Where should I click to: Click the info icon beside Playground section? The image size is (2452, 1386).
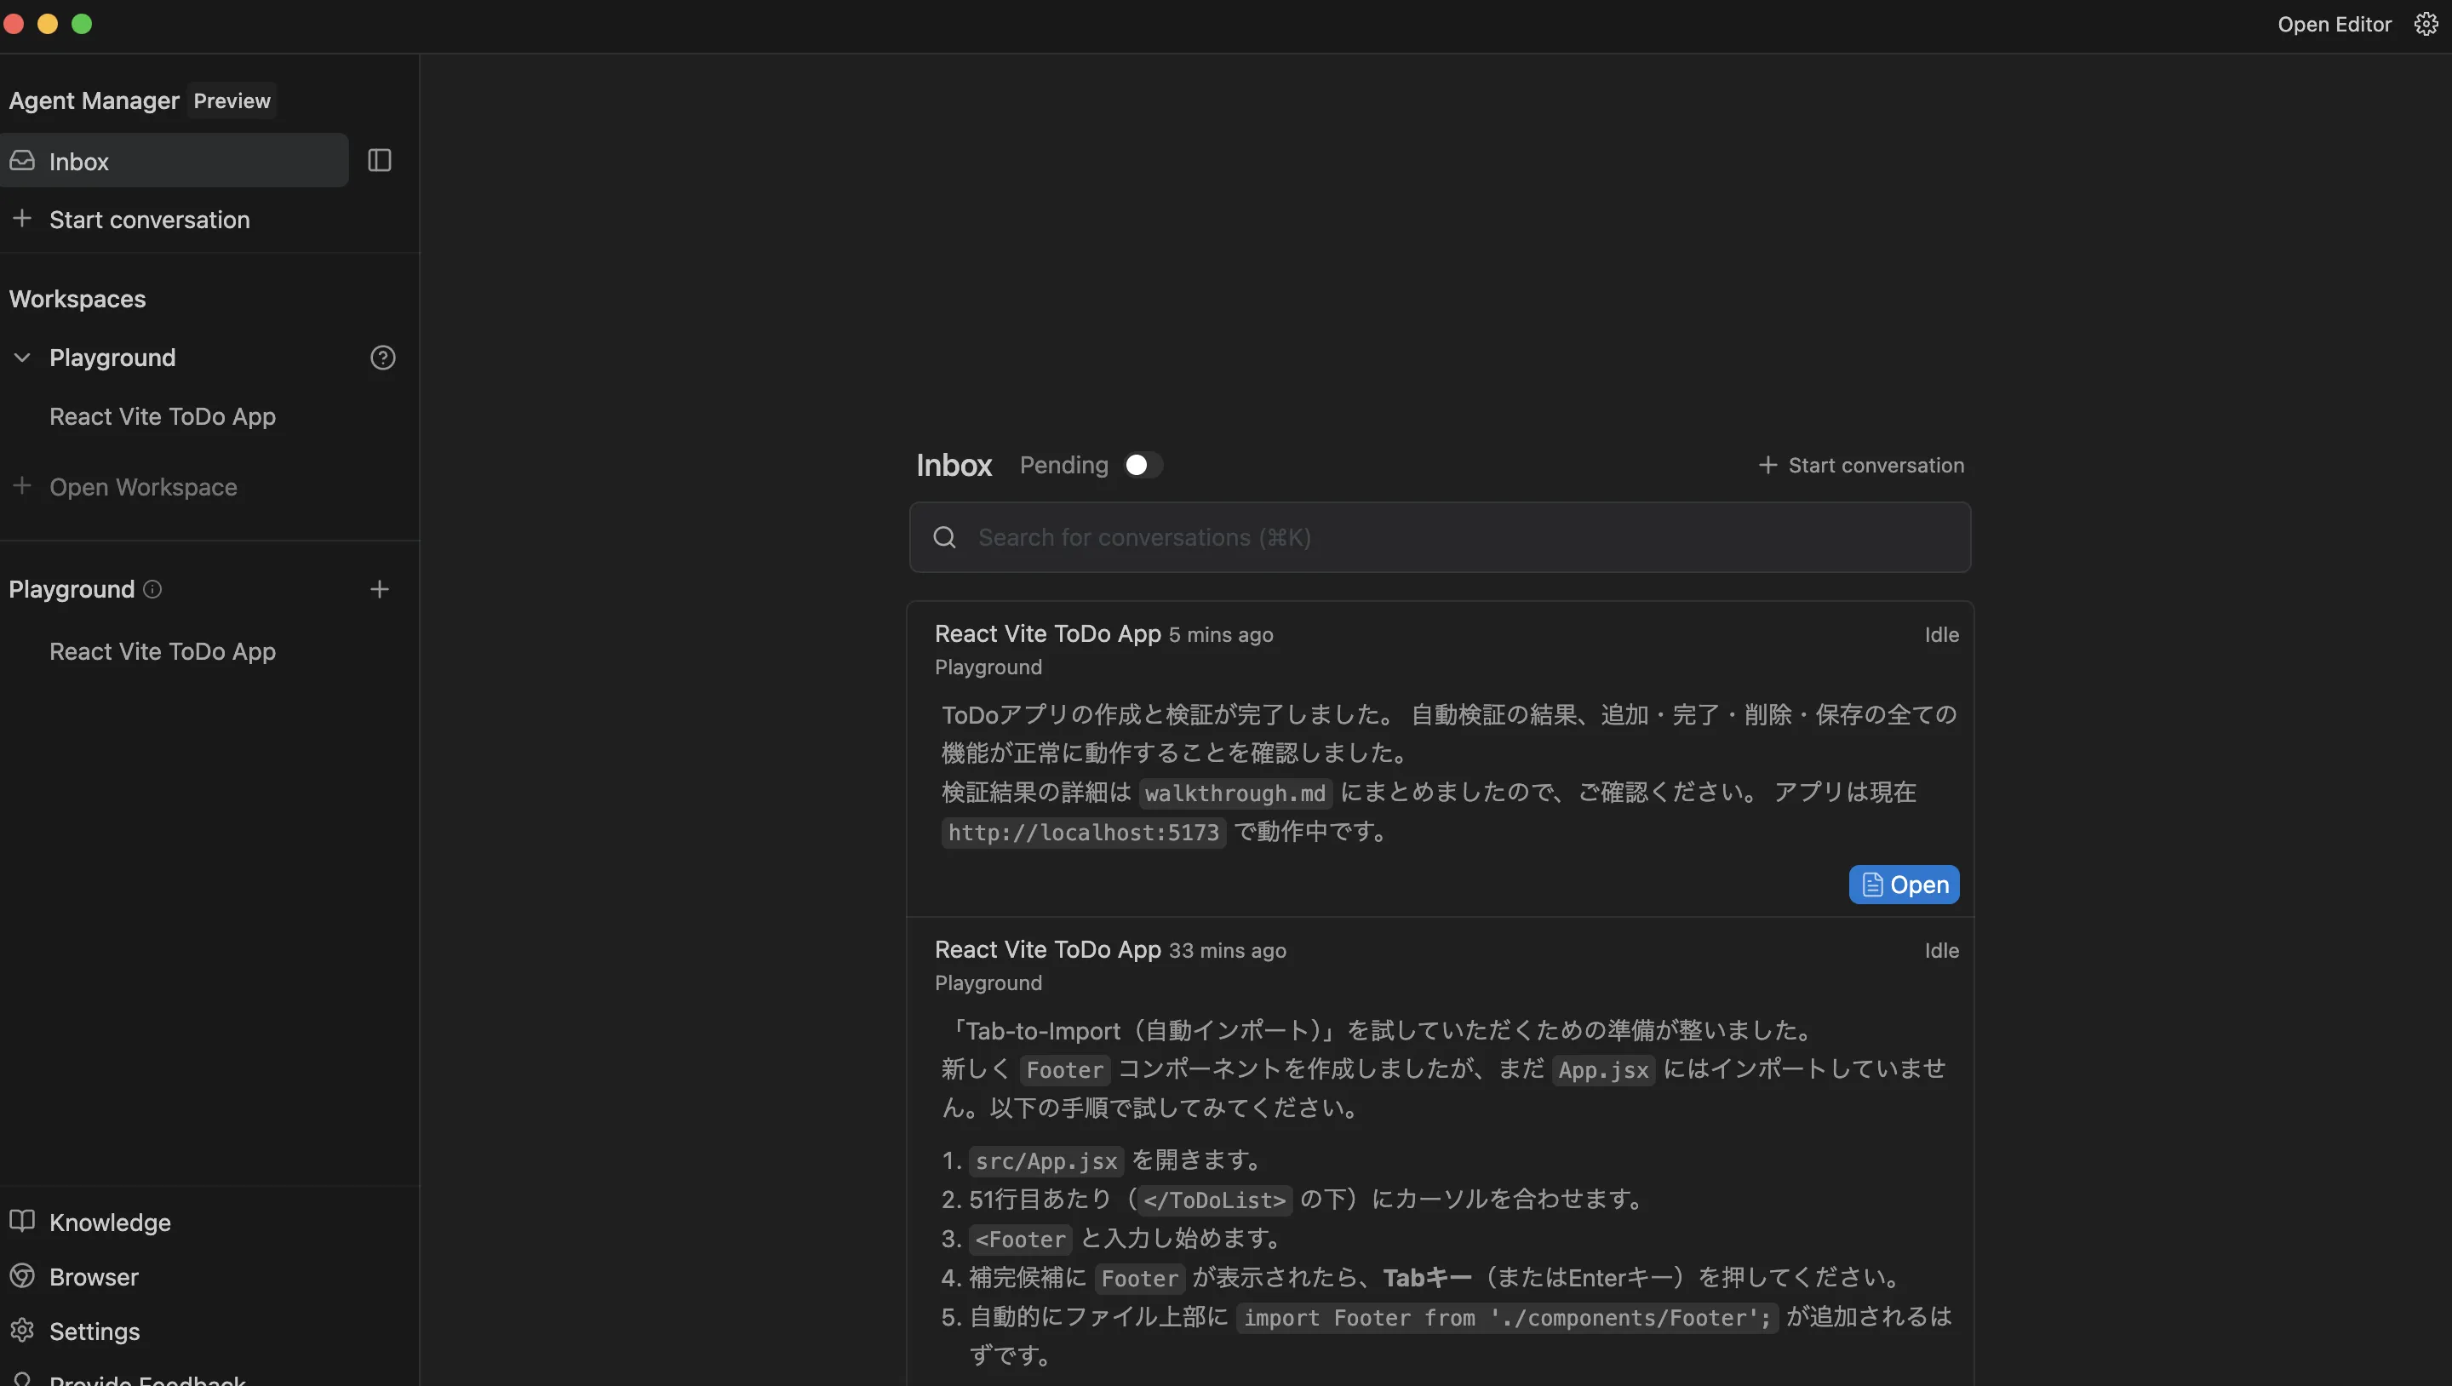click(152, 590)
